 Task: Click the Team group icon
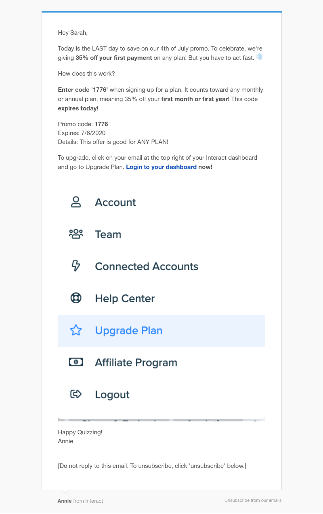tap(76, 234)
